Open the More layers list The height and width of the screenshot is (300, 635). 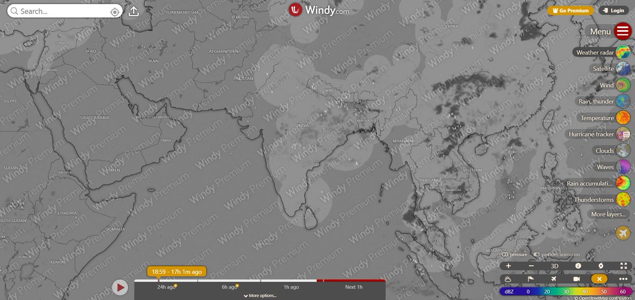pos(608,214)
